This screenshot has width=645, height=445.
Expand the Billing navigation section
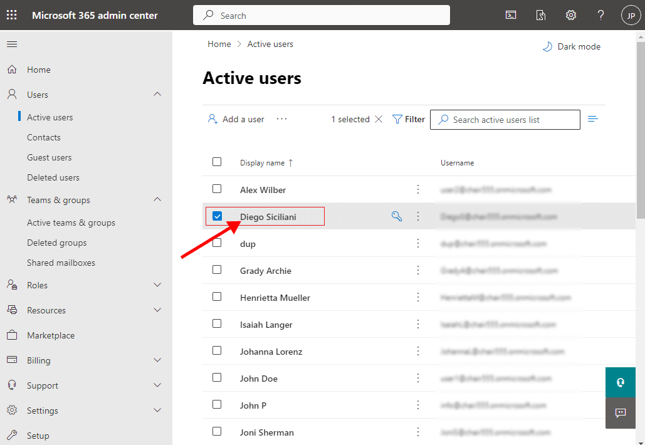click(x=157, y=360)
